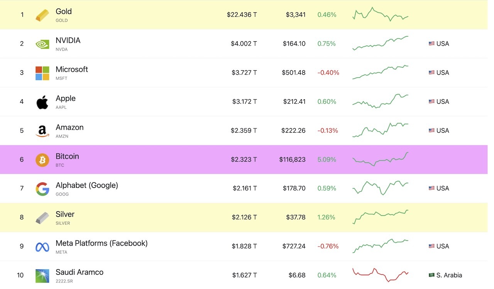Click the NVIDIA logo icon
Image resolution: width=494 pixels, height=289 pixels.
[42, 44]
